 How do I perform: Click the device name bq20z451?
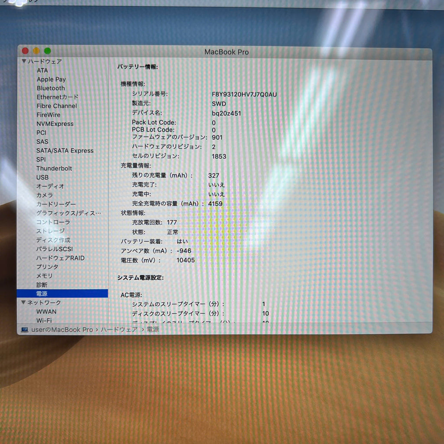point(226,113)
